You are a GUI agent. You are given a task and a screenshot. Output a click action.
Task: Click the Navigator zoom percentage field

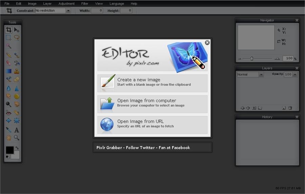(x=288, y=58)
